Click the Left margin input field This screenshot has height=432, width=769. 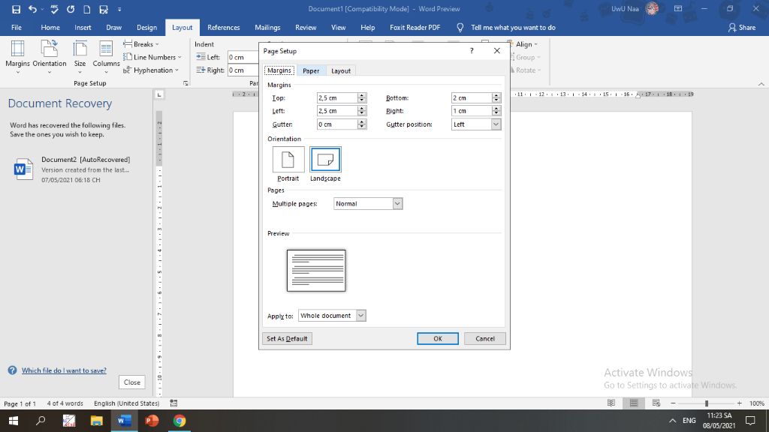(x=337, y=111)
